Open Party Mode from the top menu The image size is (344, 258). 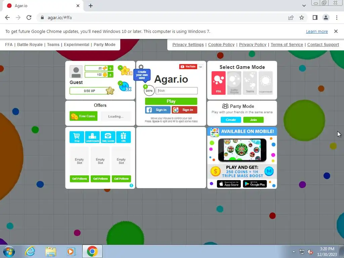104,45
